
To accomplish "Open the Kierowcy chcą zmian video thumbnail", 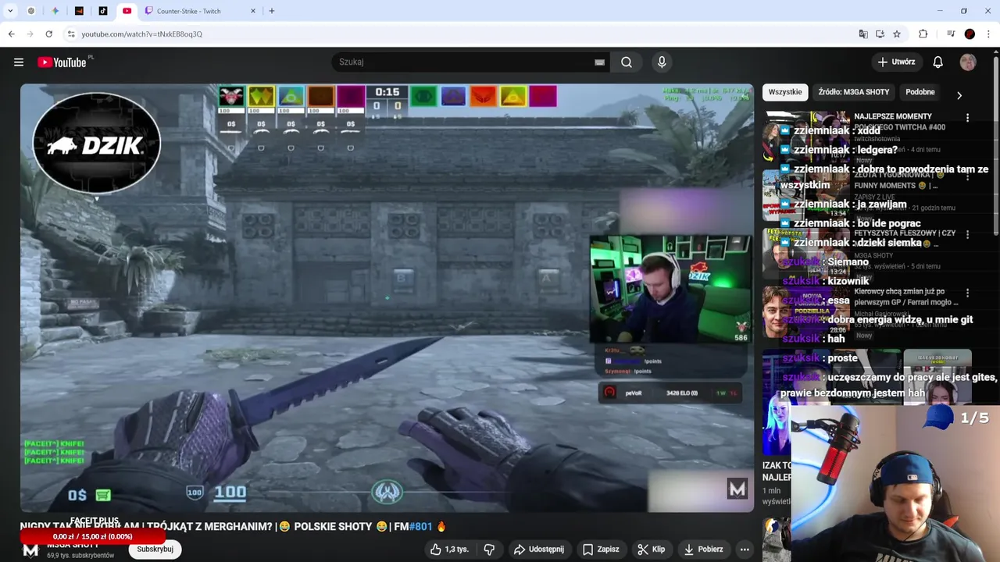I will pos(806,311).
